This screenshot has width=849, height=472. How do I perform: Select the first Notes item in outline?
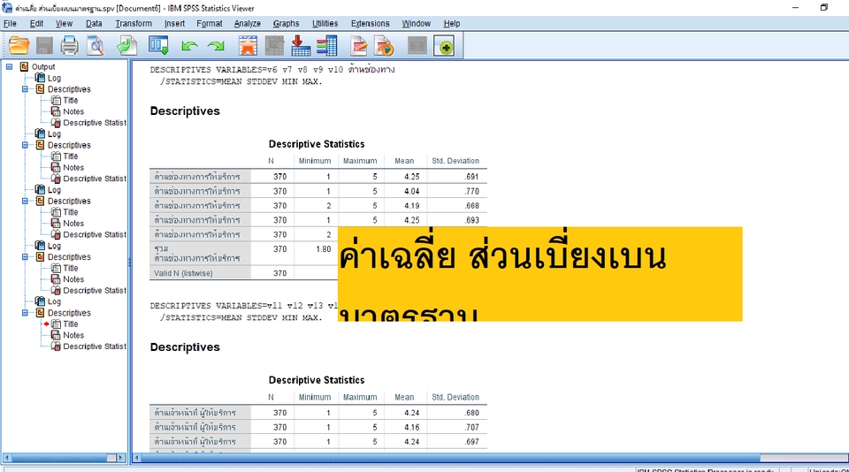tap(73, 111)
